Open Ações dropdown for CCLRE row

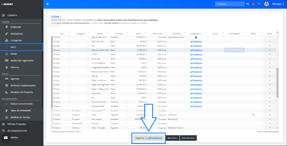[x=270, y=55]
